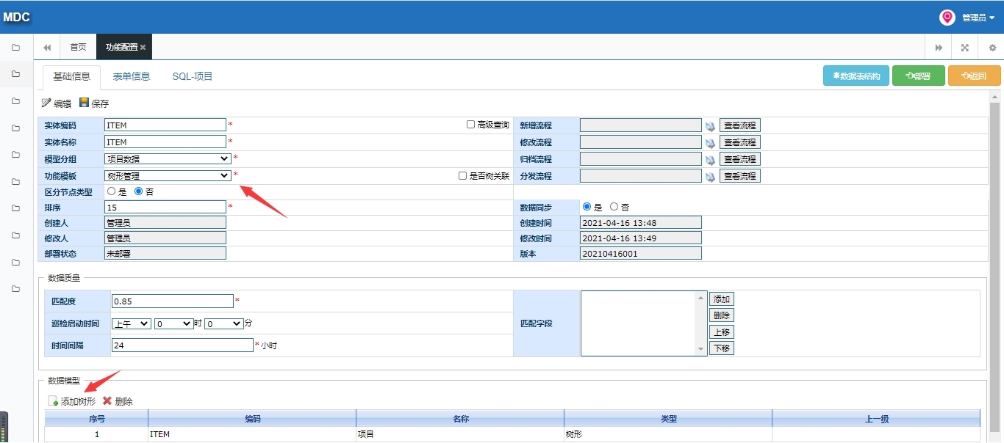
Task: Check the 高级查询 checkbox
Action: [x=470, y=125]
